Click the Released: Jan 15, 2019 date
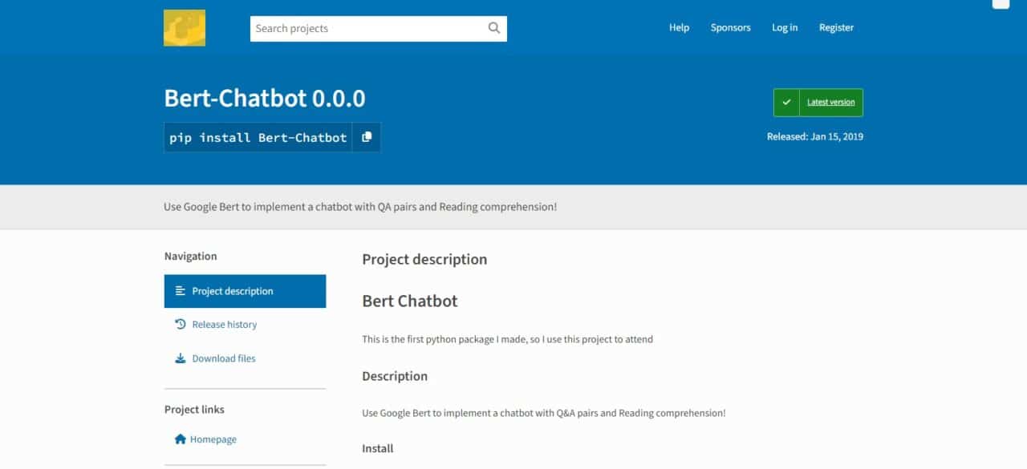Viewport: 1027px width, 469px height. (x=815, y=136)
